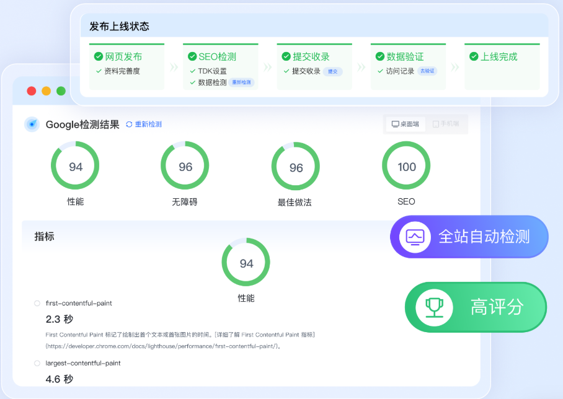The width and height of the screenshot is (563, 399).
Task: Click the green checkmark beside 提交收录
Action: tap(286, 56)
